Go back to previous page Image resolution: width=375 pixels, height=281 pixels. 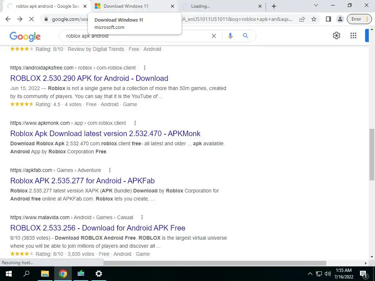[8, 19]
